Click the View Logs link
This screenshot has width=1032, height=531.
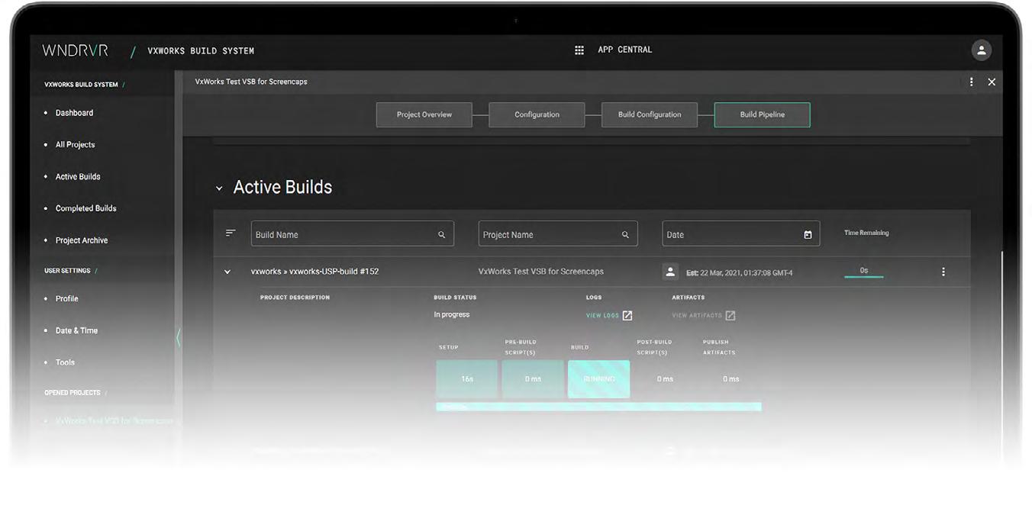[x=602, y=315]
